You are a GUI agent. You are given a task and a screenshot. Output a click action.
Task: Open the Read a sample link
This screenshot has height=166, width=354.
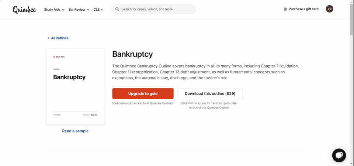(x=75, y=131)
